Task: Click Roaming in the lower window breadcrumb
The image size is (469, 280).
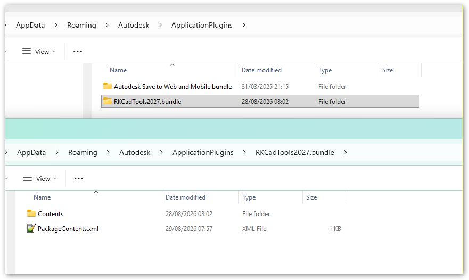Action: tap(83, 153)
